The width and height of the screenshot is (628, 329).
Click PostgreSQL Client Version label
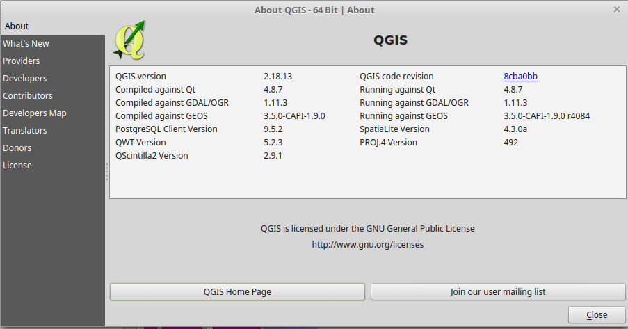click(166, 129)
